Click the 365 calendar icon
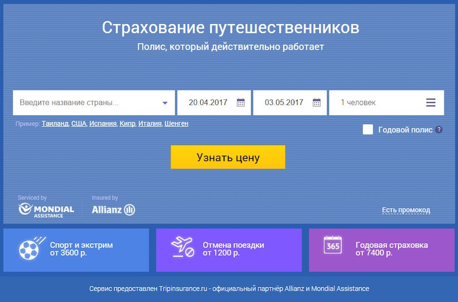458x302 pixels. coord(332,245)
